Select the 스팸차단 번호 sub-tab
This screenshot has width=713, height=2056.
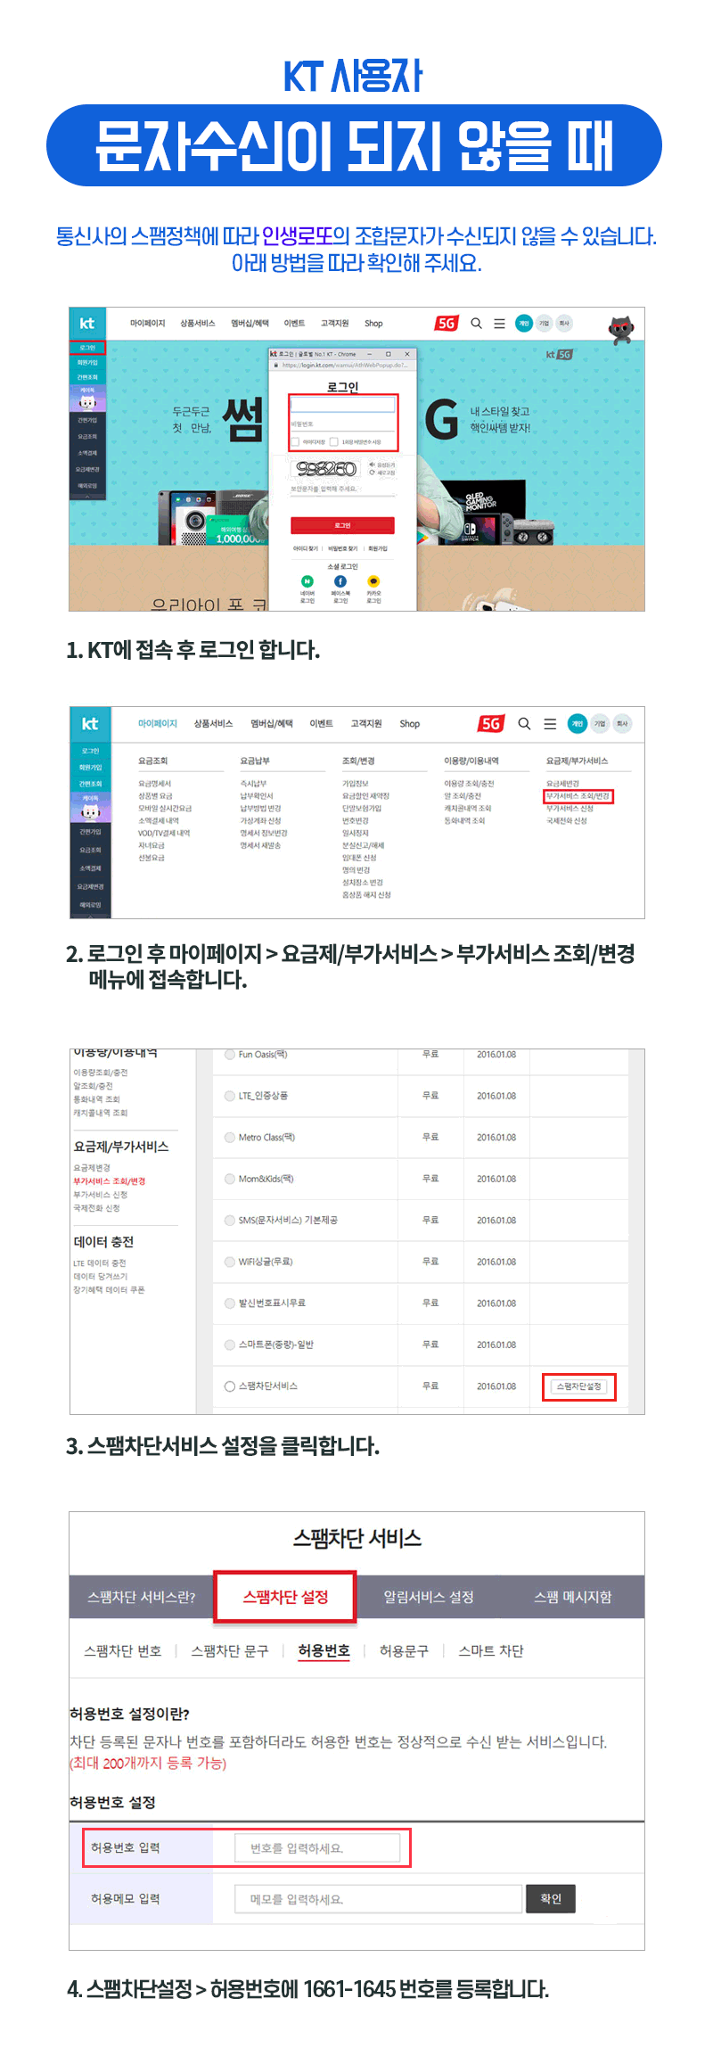click(x=123, y=1651)
